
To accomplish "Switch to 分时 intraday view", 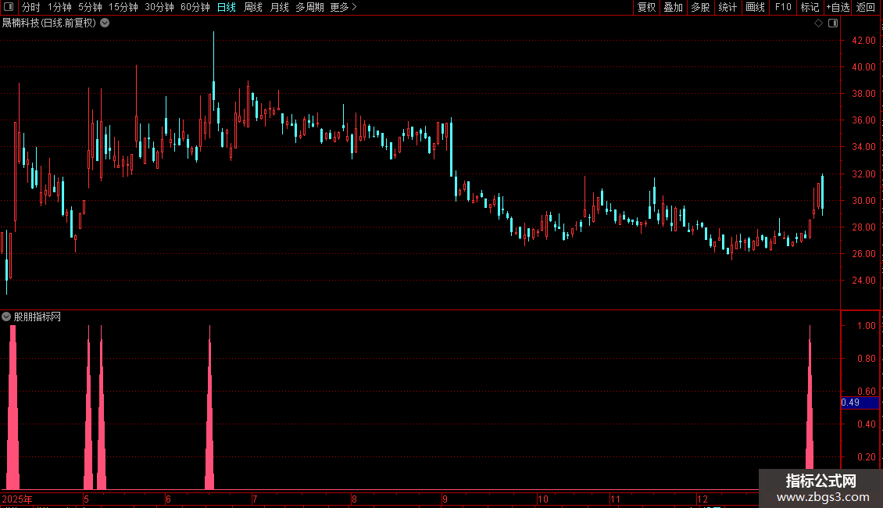I will point(31,7).
